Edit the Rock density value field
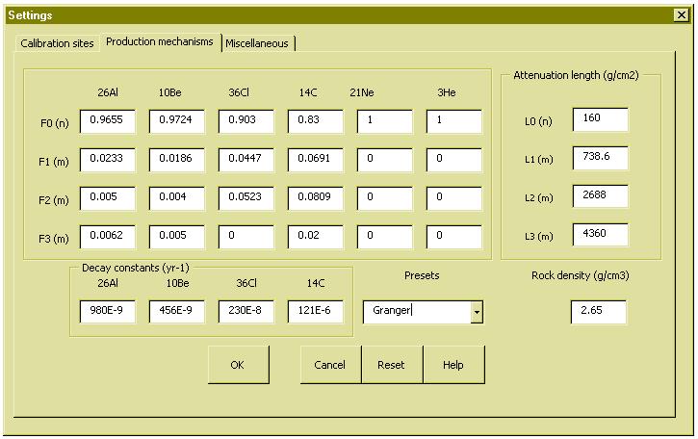The width and height of the screenshot is (698, 439). (x=598, y=312)
